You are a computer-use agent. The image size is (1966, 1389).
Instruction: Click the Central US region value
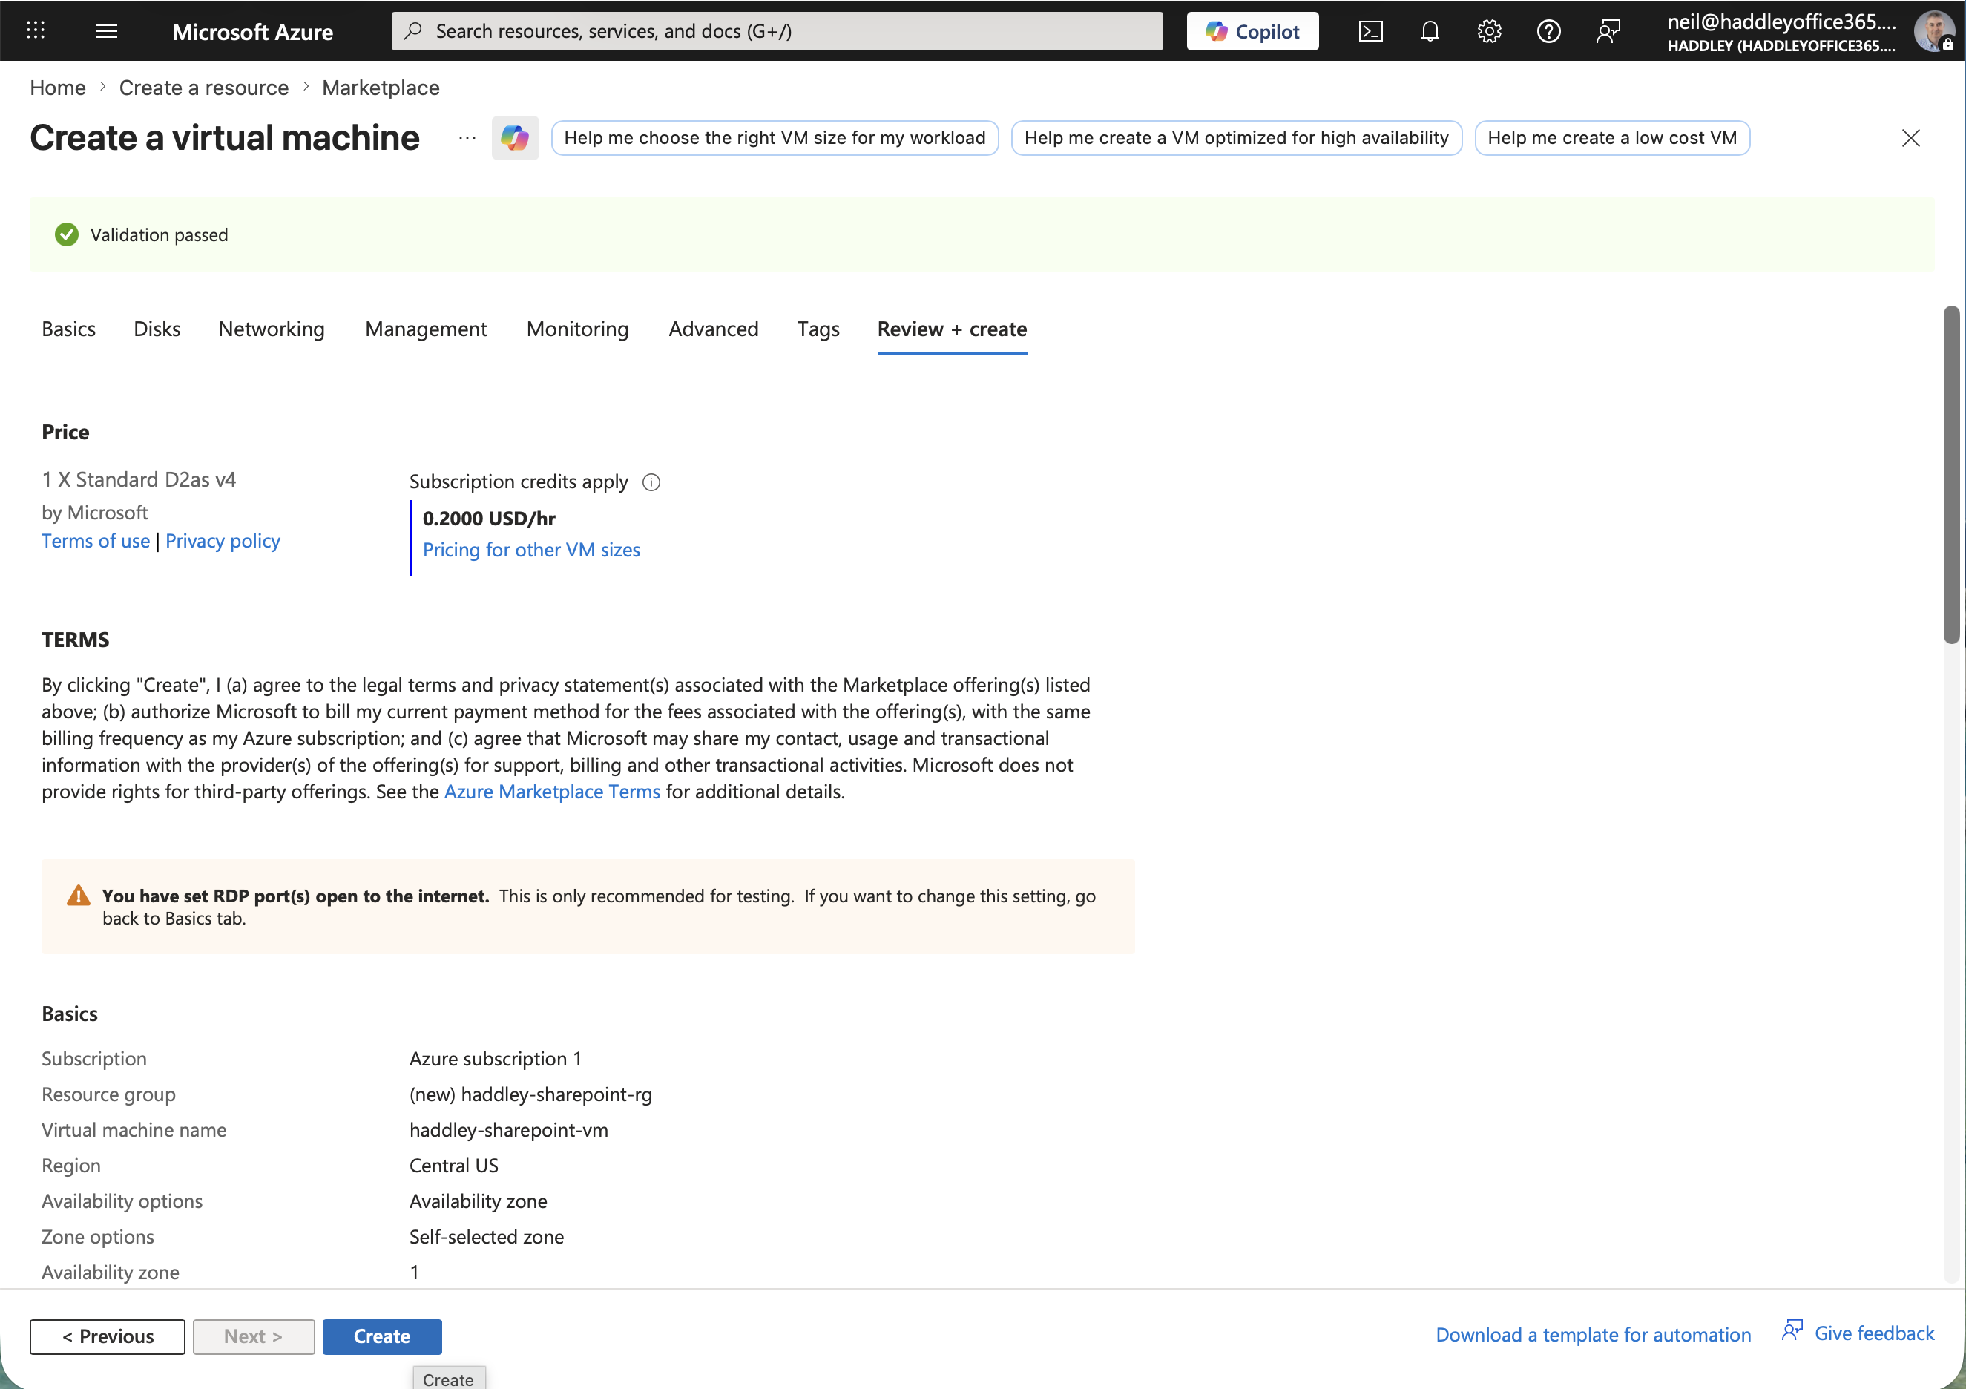454,1166
